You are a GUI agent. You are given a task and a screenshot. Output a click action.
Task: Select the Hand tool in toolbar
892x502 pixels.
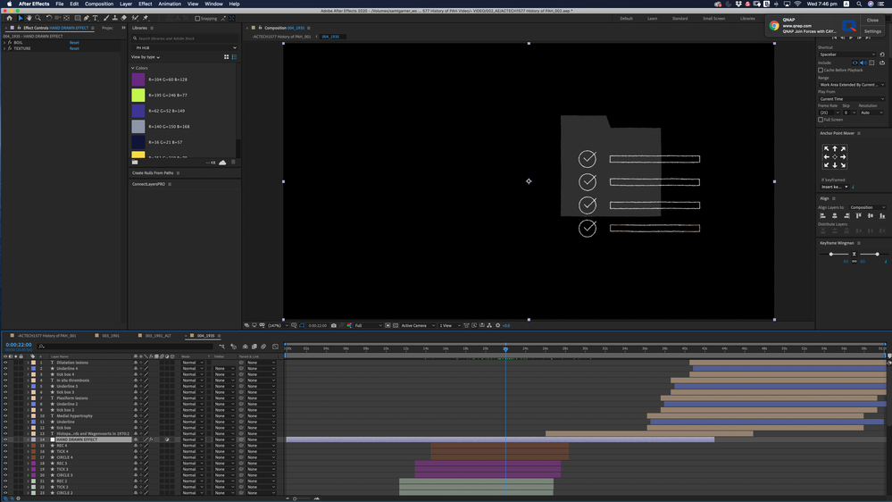click(x=29, y=18)
